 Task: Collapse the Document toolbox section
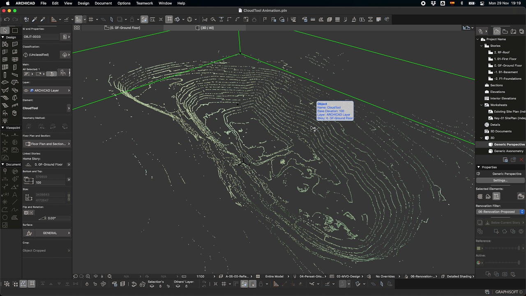pos(2,164)
